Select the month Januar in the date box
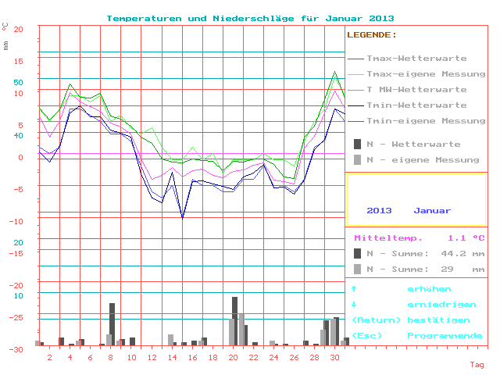This screenshot has width=500, height=375. pos(432,211)
